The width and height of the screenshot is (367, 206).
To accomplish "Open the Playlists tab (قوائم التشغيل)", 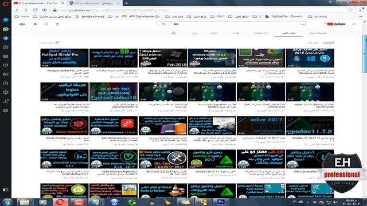I will click(261, 33).
